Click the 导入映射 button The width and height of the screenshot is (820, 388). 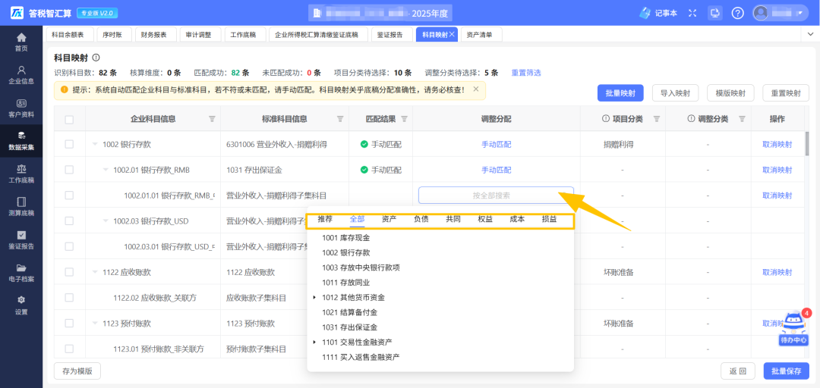675,93
